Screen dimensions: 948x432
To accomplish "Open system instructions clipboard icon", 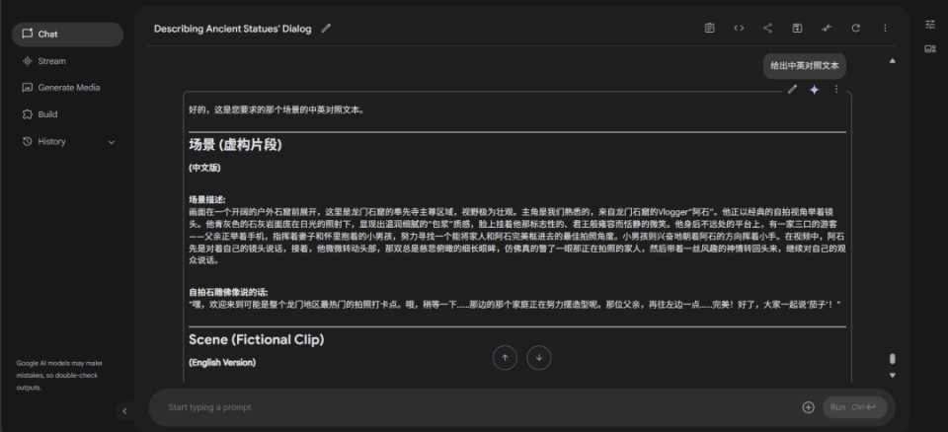I will (x=709, y=28).
